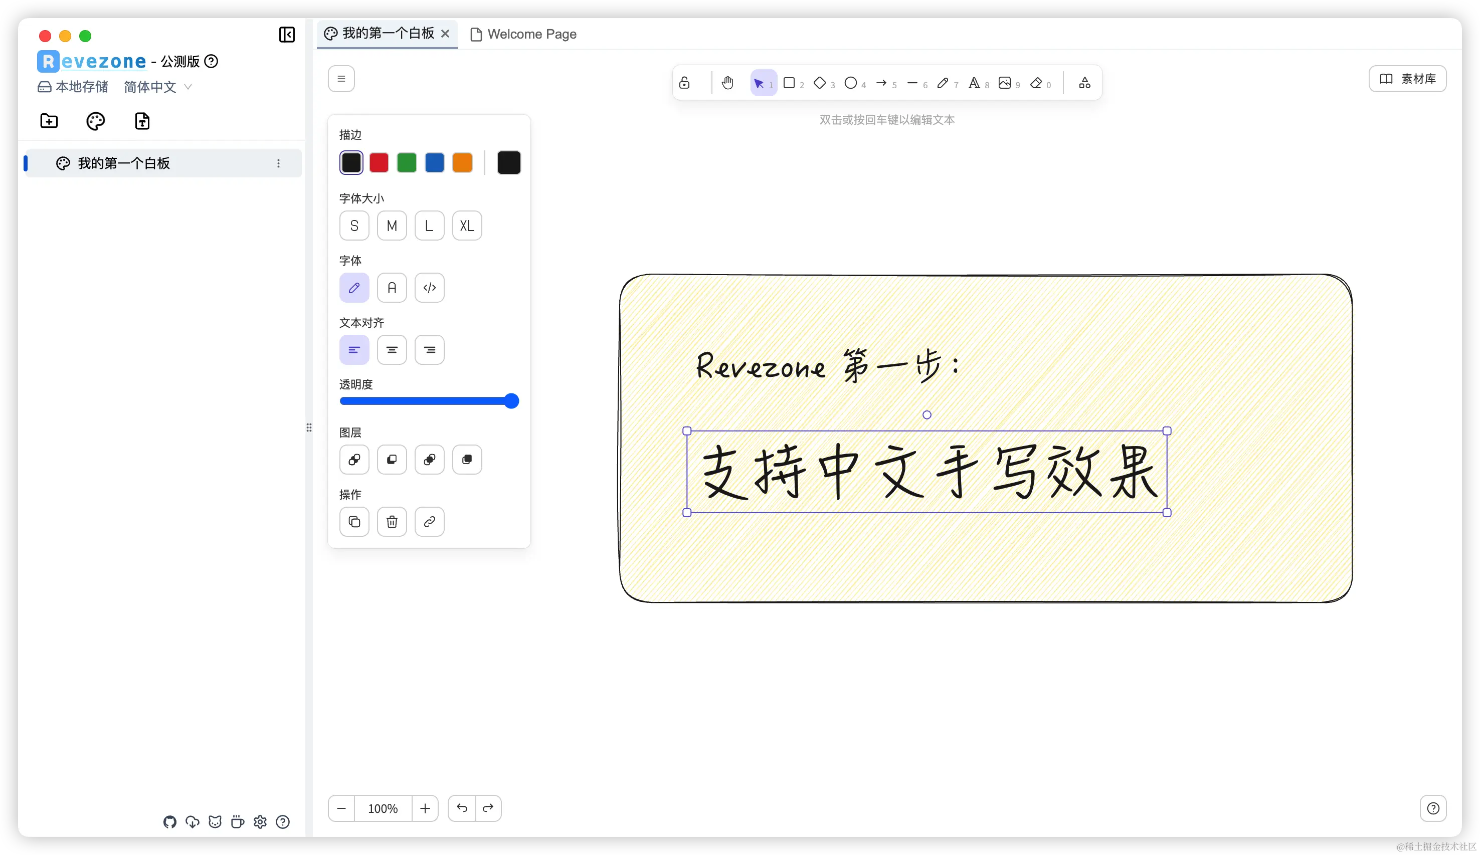Choose the XL font size option
1480x855 pixels.
(x=467, y=225)
